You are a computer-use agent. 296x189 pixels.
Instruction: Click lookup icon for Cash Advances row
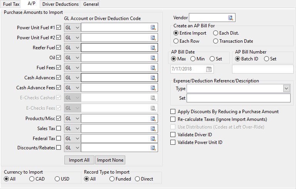pos(153,78)
